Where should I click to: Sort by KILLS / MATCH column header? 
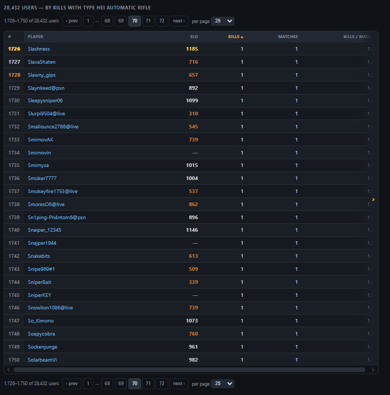(x=357, y=37)
